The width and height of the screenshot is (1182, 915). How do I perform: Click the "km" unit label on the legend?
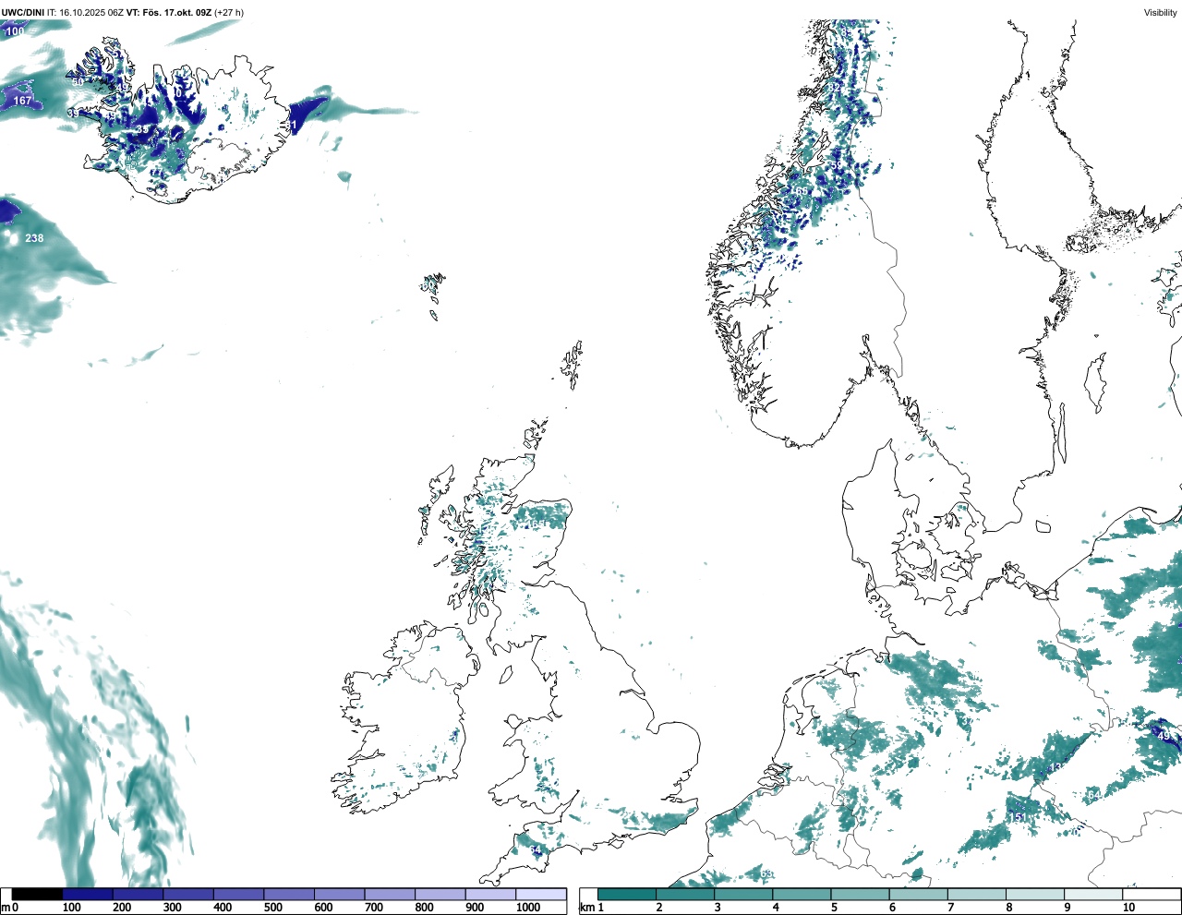click(587, 908)
